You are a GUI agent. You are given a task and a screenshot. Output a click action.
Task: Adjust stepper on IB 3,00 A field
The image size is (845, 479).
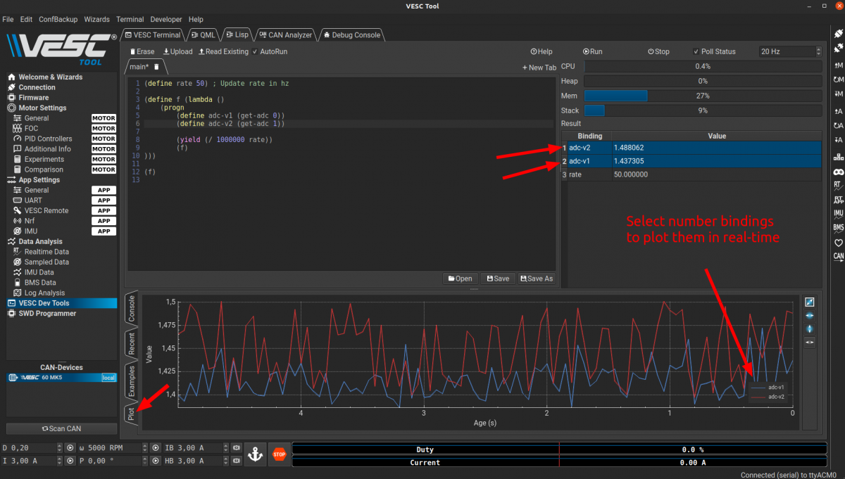pyautogui.click(x=225, y=448)
